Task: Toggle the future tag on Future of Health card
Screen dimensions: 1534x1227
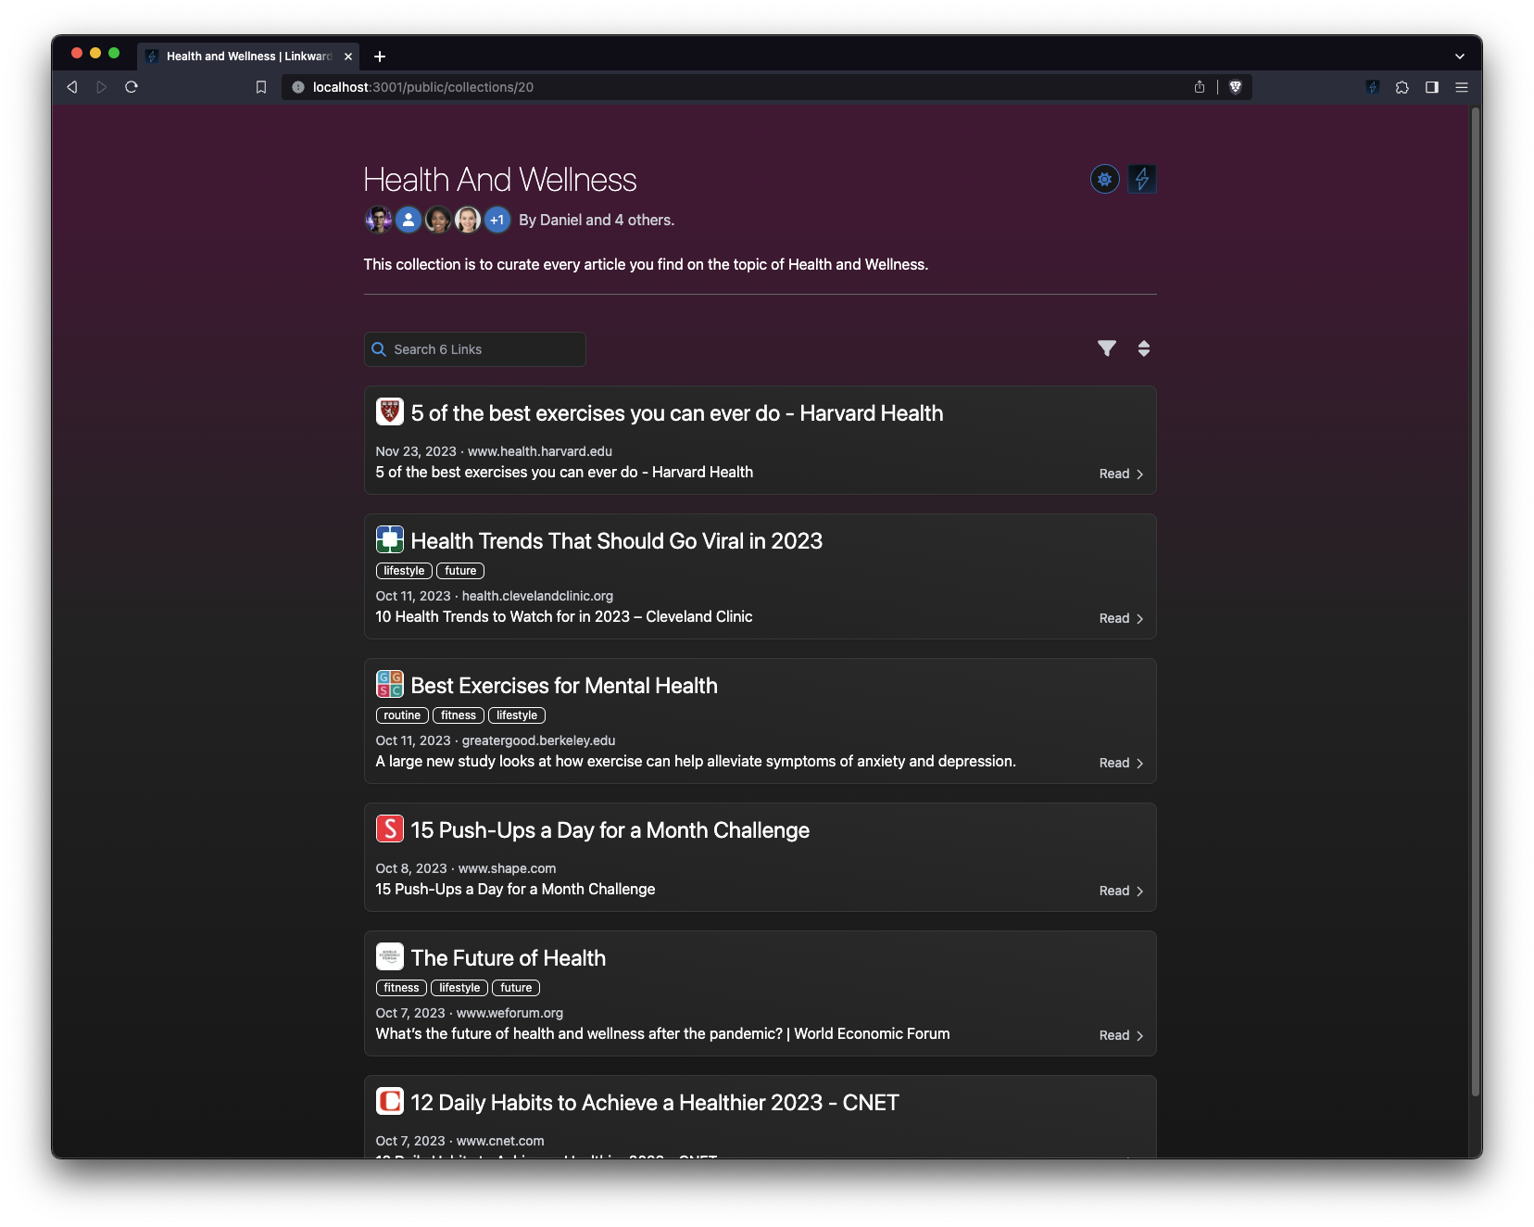Action: click(x=516, y=987)
